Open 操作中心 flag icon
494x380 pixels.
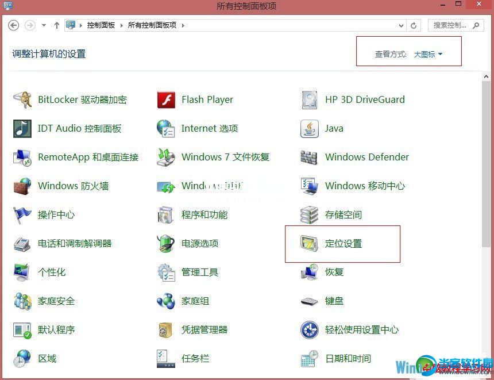point(22,215)
